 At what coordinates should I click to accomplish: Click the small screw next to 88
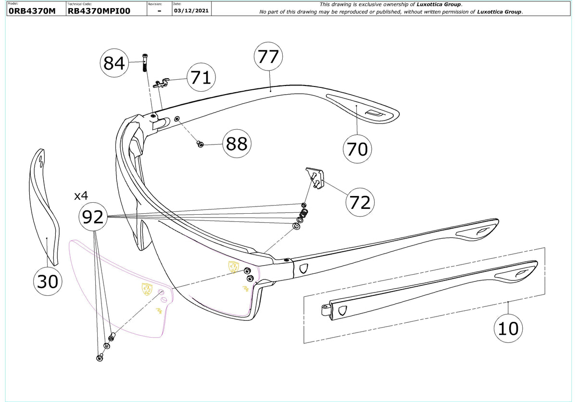pyautogui.click(x=201, y=144)
